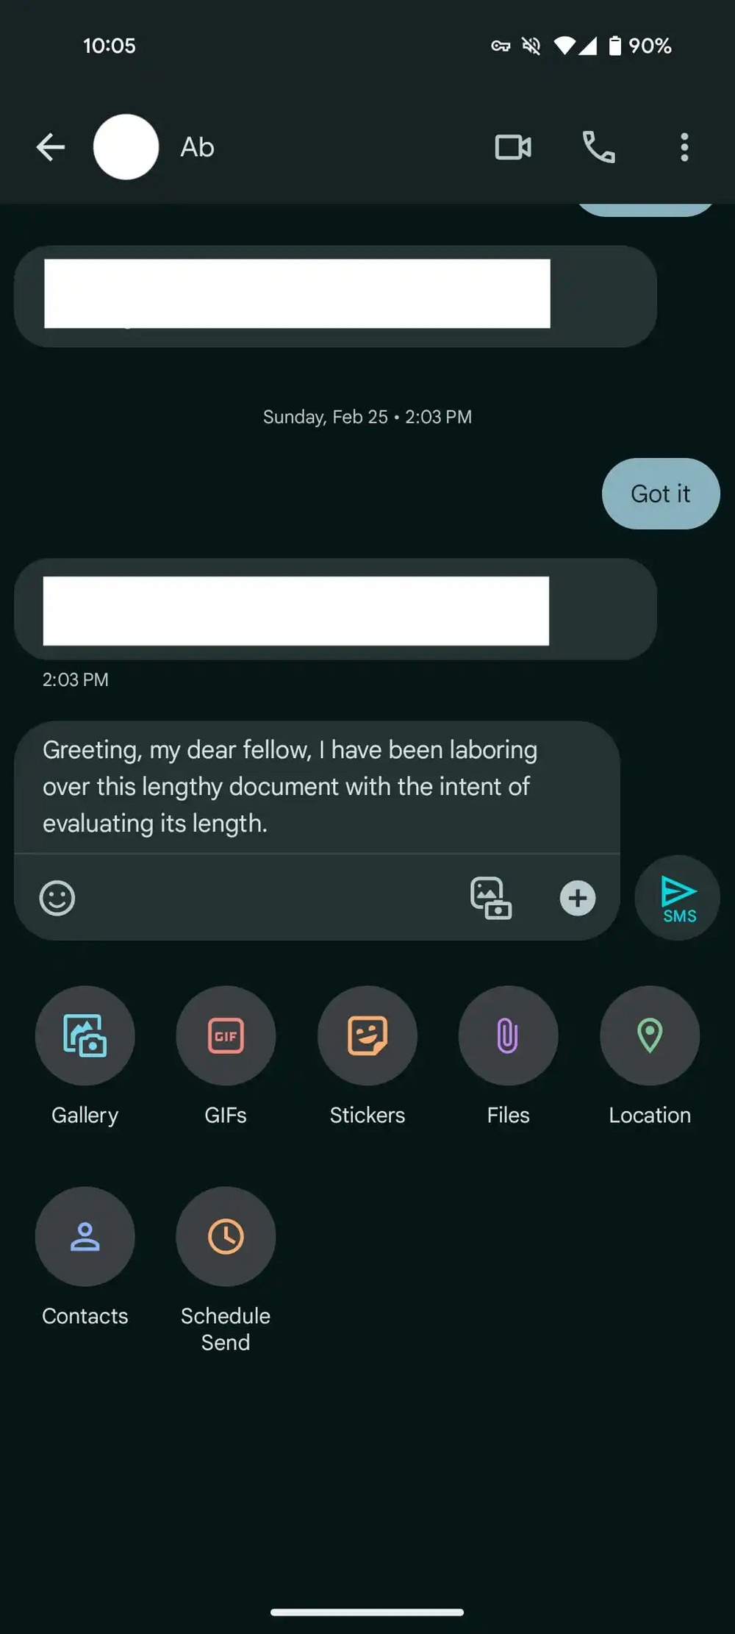Open Ab's contact profile picture
This screenshot has width=735, height=1634.
coord(126,147)
